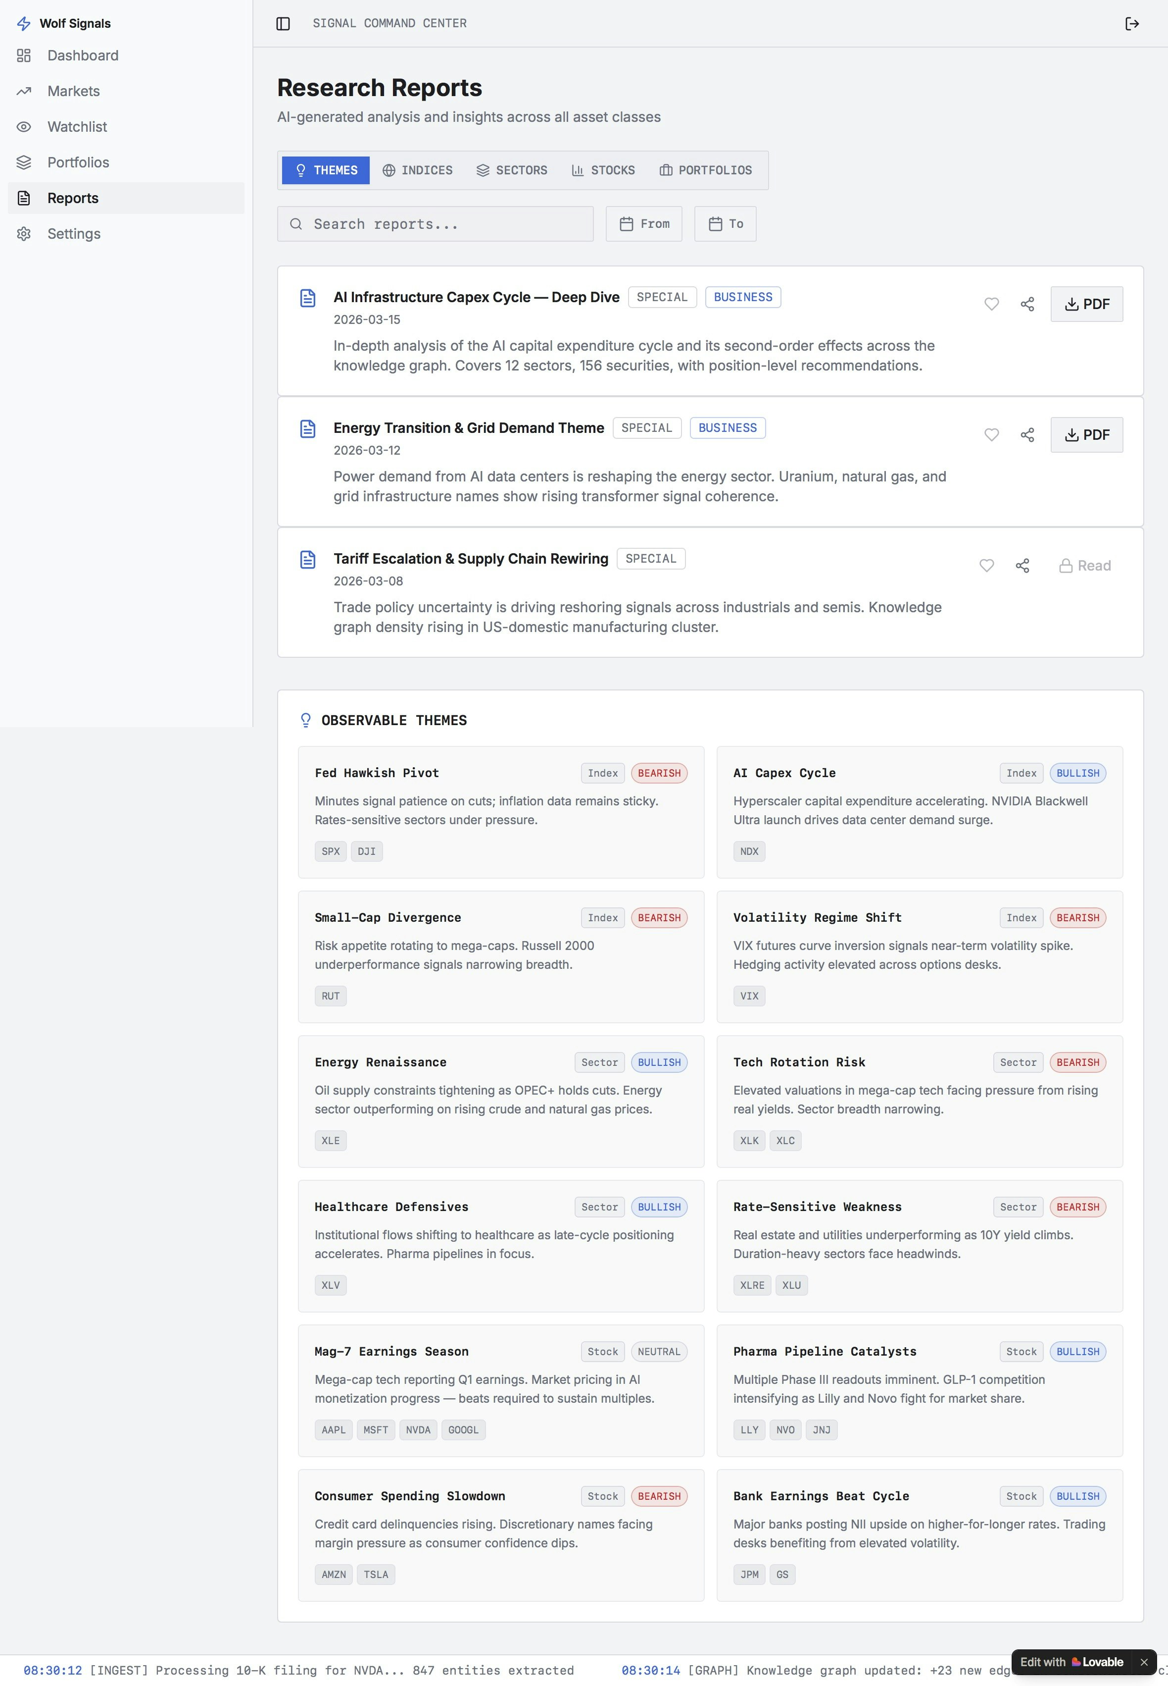Click the logout icon in header
This screenshot has height=1686, width=1168.
[1131, 23]
